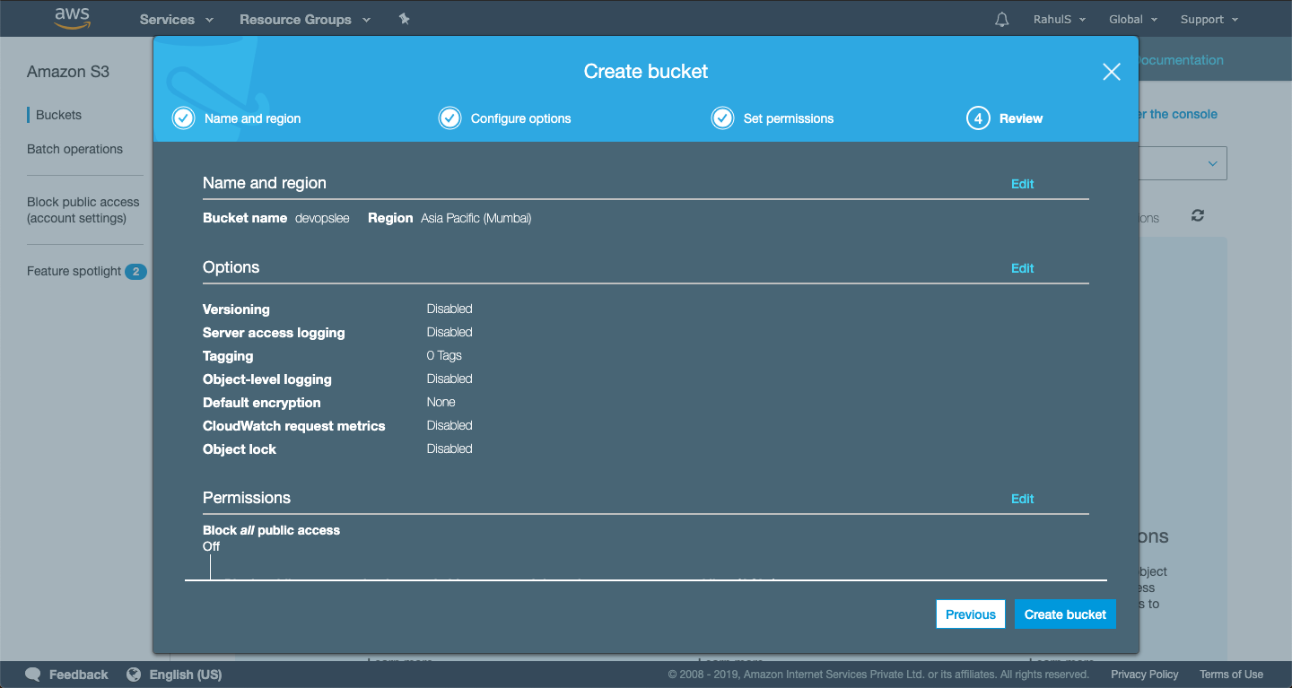Click the AWS logo in the navbar
Image resolution: width=1292 pixels, height=688 pixels.
(72, 18)
